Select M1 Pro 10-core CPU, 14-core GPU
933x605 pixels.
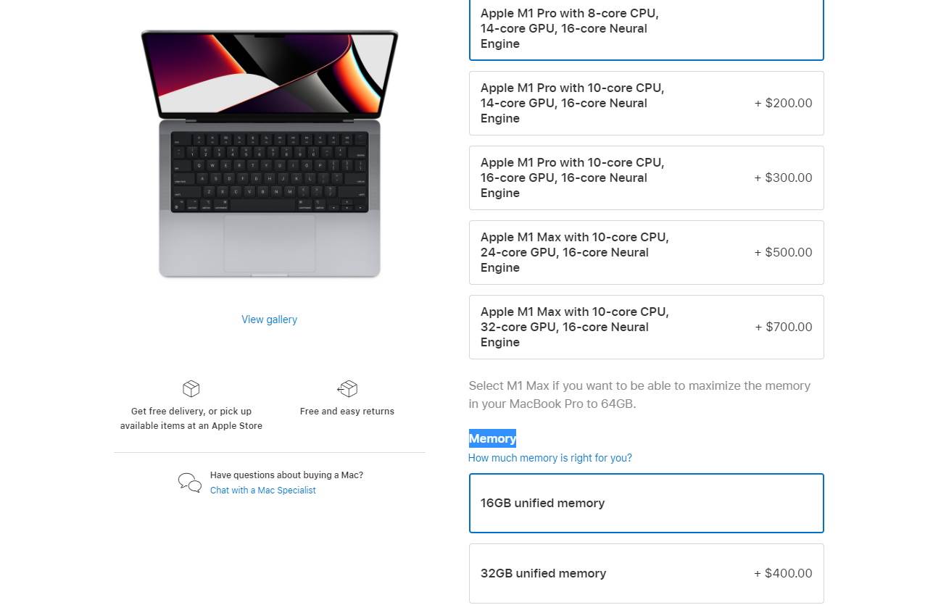pos(646,103)
